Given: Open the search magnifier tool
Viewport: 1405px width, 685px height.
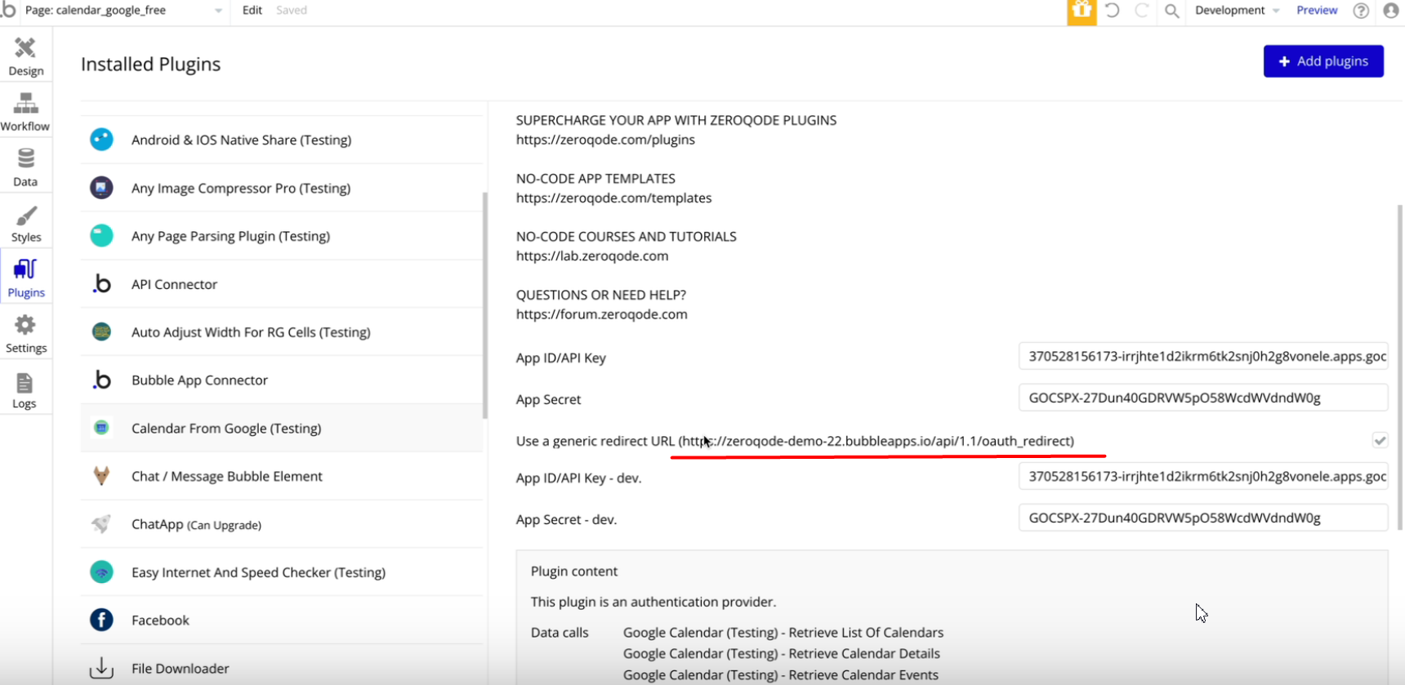Looking at the screenshot, I should (x=1171, y=11).
